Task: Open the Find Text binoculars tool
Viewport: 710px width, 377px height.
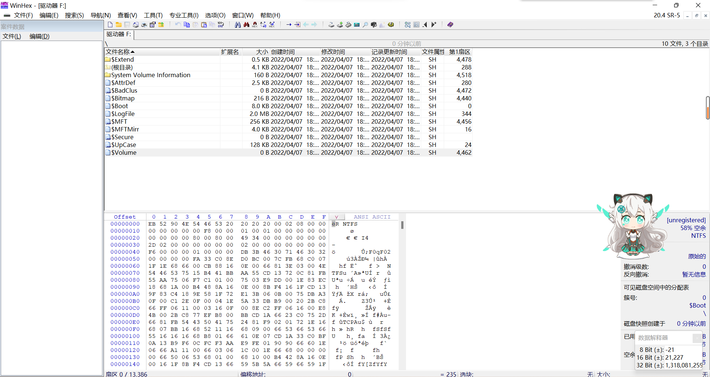Action: click(x=238, y=24)
